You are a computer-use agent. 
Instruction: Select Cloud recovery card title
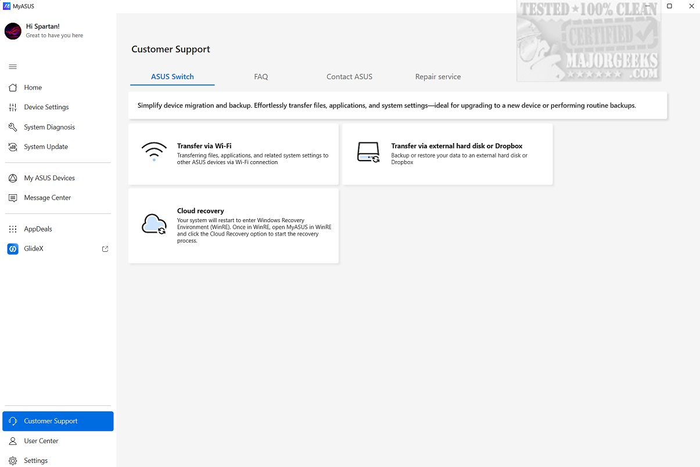pos(200,211)
